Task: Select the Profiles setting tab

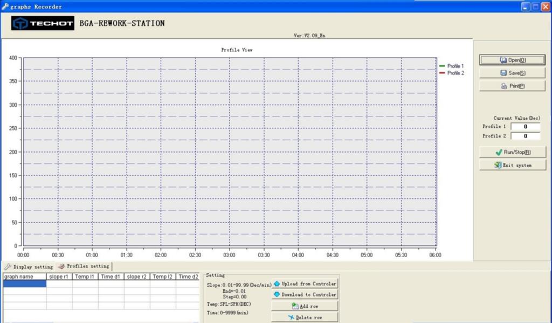Action: coord(84,266)
